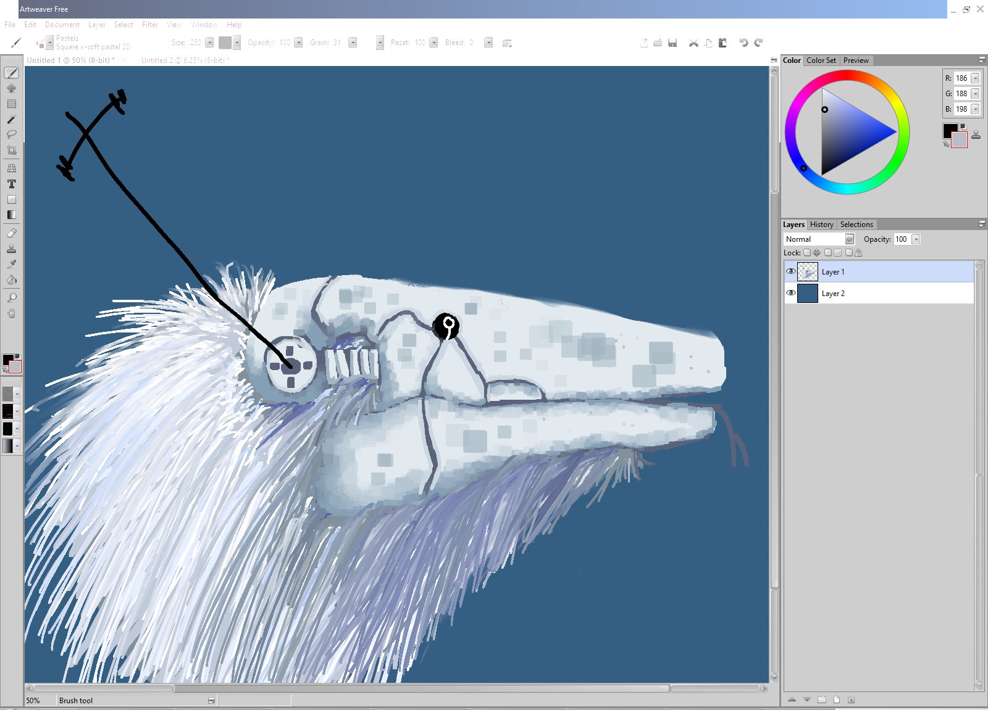
Task: Delete the layer with the trash icon
Action: point(852,700)
